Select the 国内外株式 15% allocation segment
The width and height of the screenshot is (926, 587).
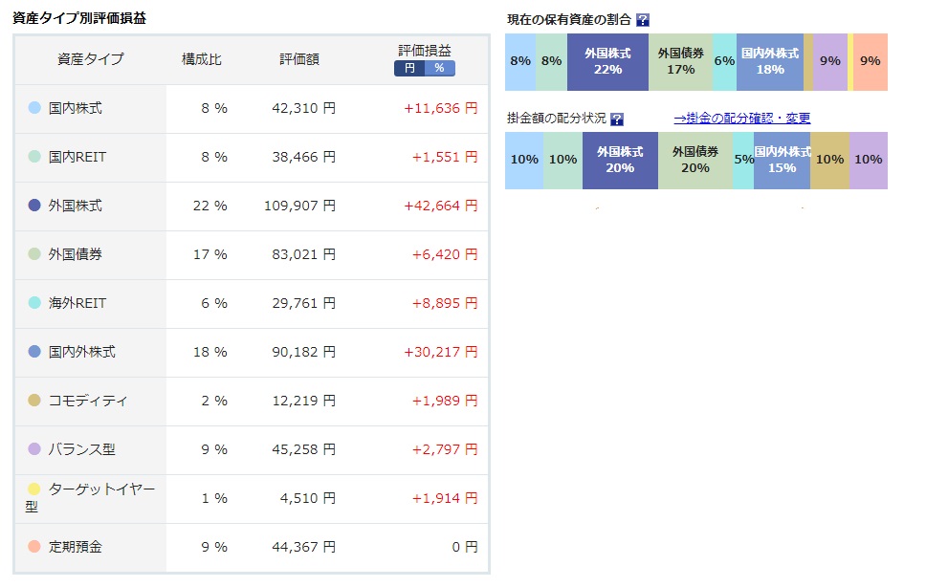pos(782,161)
